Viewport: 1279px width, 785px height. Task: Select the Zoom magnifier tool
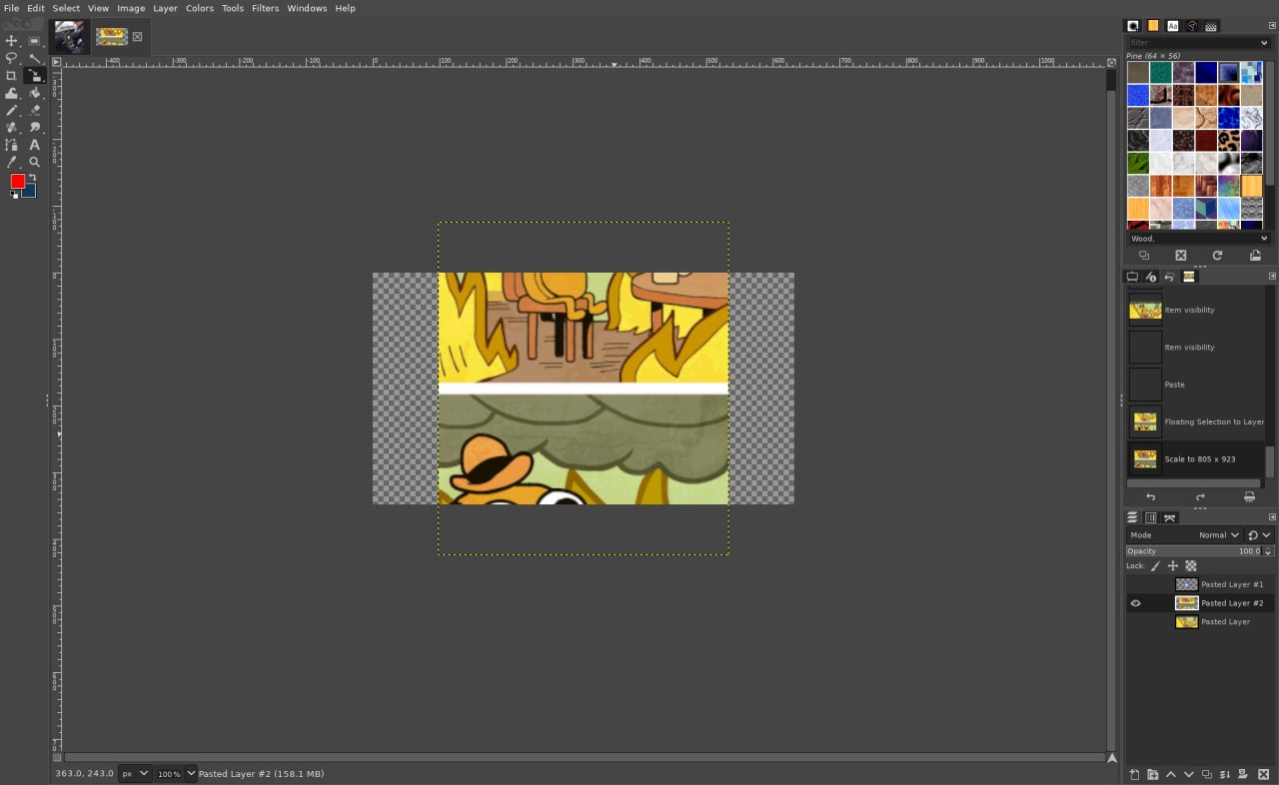coord(35,162)
